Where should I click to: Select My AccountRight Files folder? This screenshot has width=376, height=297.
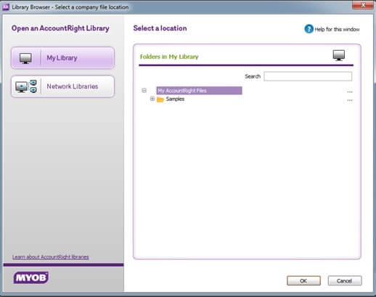pos(199,91)
